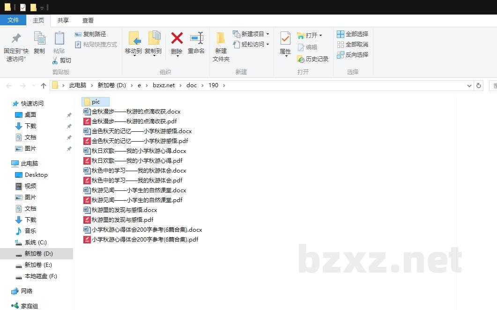Click Invert Selection button
Viewport: 497px width, 310px height.
[353, 55]
